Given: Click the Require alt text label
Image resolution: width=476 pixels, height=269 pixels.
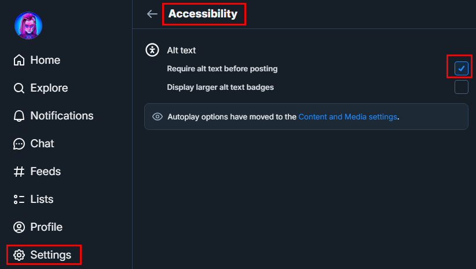Looking at the screenshot, I should (x=222, y=68).
